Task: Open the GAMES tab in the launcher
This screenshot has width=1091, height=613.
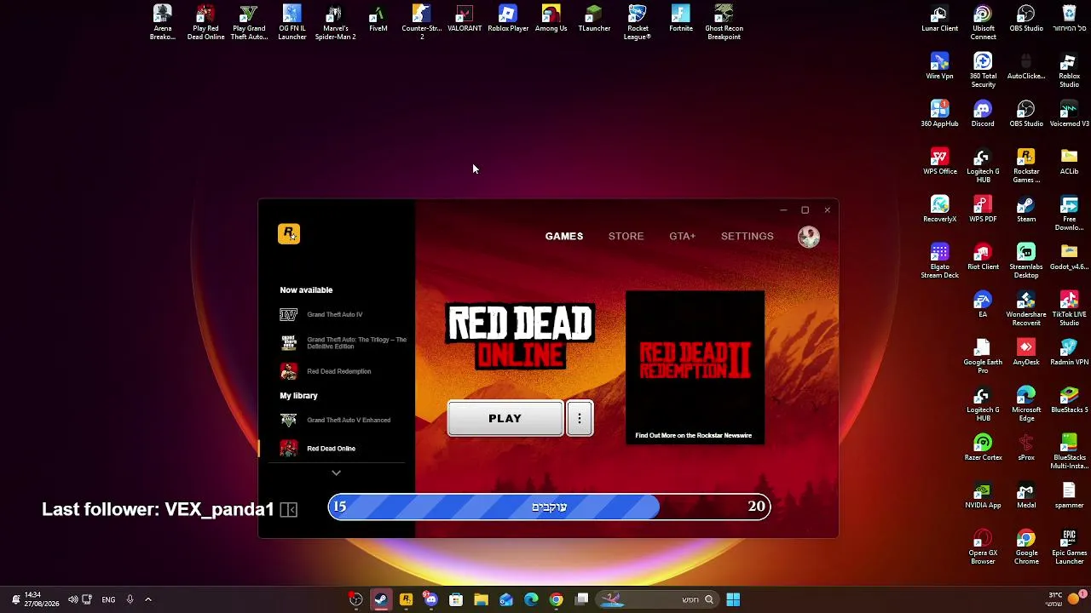Action: [564, 236]
